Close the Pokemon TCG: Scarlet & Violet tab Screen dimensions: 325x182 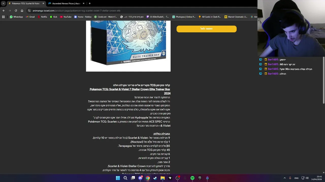(x=43, y=4)
